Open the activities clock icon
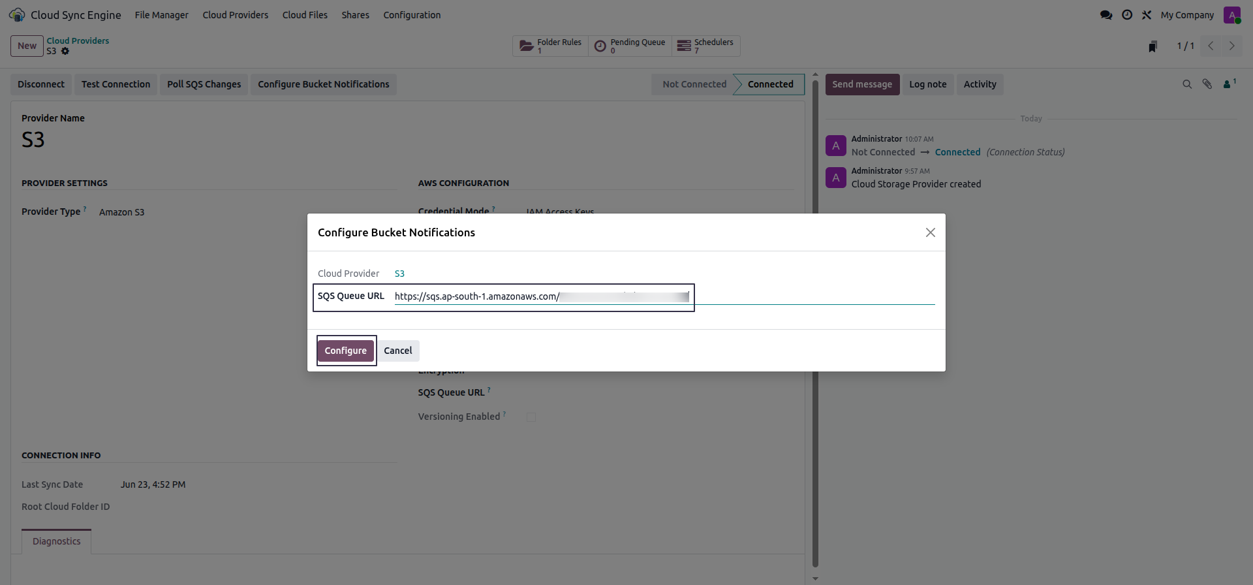 1127,14
